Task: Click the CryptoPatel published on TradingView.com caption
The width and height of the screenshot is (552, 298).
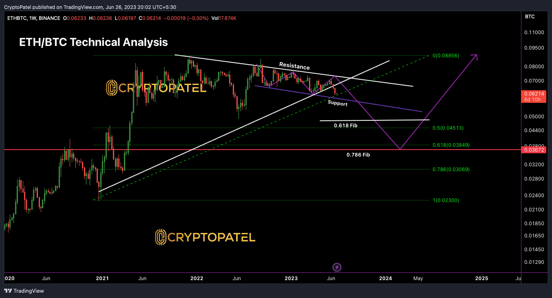Action: pos(90,7)
